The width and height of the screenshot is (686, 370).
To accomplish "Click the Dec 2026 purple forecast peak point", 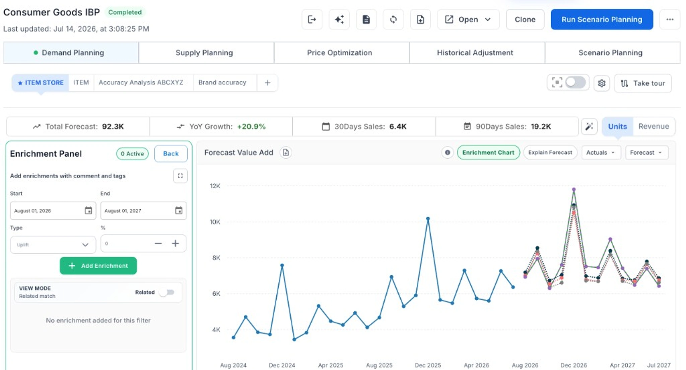I will pyautogui.click(x=573, y=190).
